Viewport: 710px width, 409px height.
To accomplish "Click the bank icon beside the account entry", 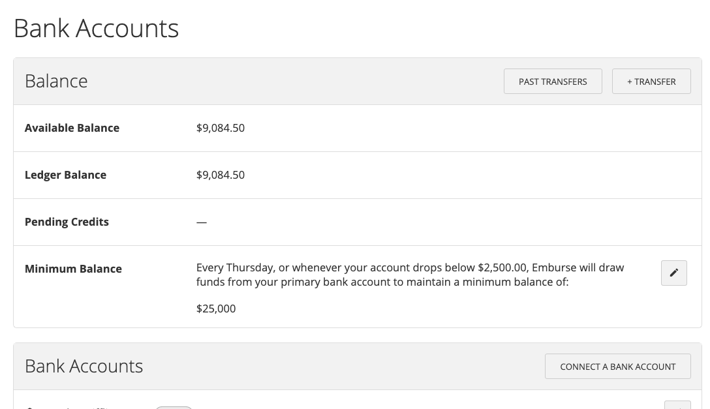I will (29, 407).
